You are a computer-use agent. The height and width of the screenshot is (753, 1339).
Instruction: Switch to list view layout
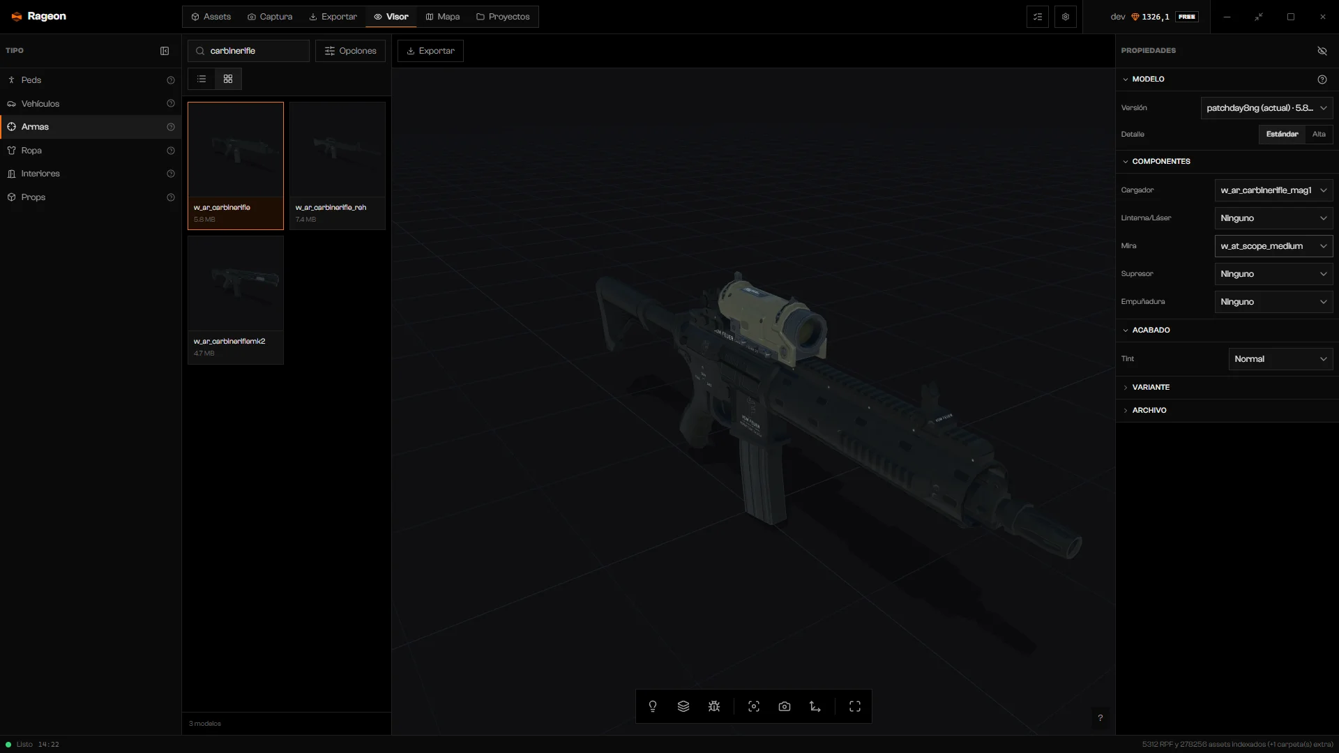pyautogui.click(x=202, y=79)
